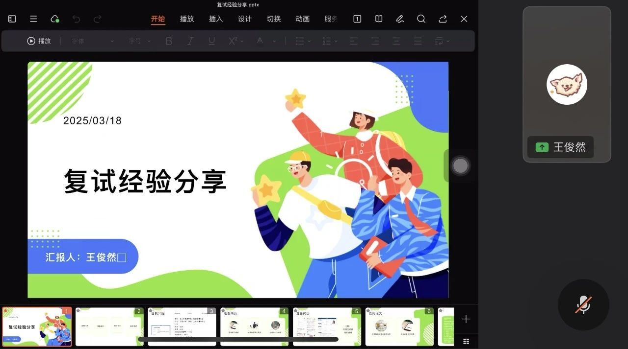Open the sidebar panel icon
The image size is (628, 349).
(x=12, y=19)
